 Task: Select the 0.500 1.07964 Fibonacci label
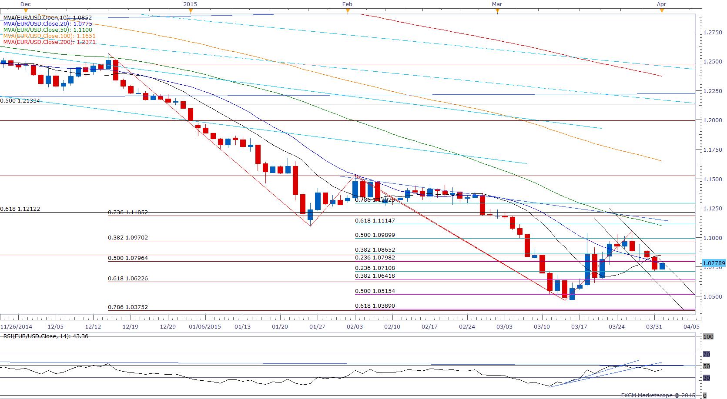pyautogui.click(x=128, y=258)
